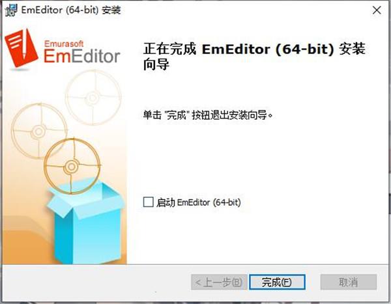Click the 完成(F) button to finish
This screenshot has width=391, height=304.
pyautogui.click(x=277, y=282)
